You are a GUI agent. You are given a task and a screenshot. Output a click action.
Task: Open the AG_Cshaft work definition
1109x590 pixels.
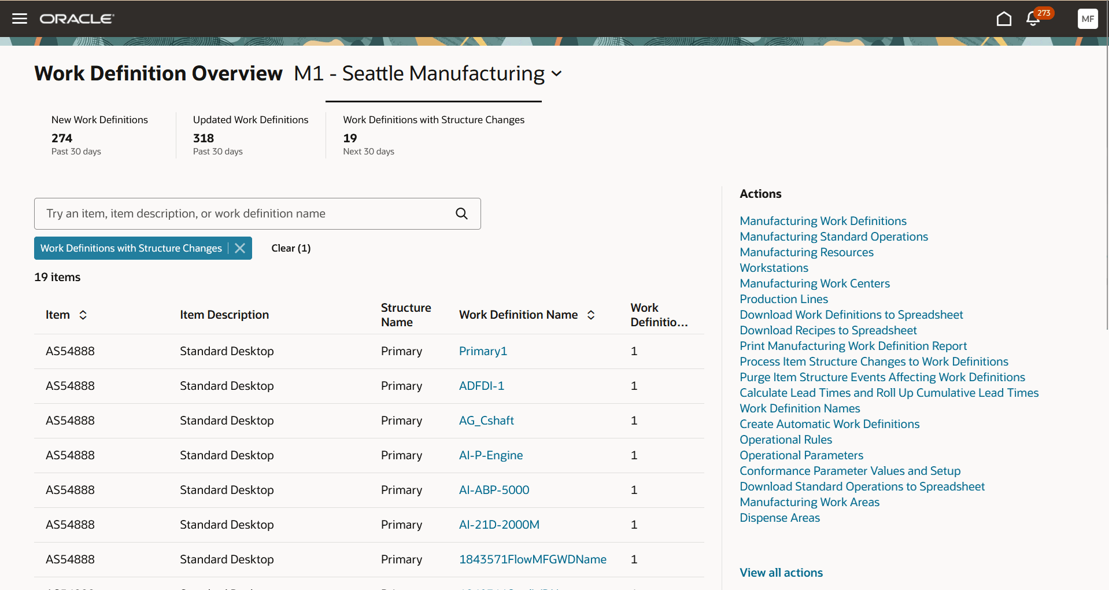click(486, 421)
